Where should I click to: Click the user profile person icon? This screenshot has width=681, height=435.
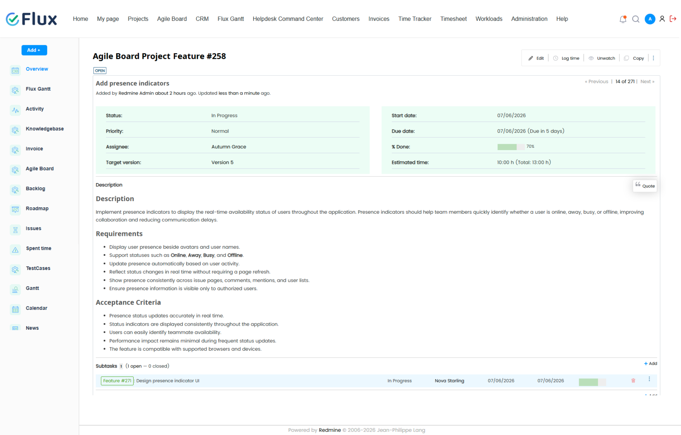[x=662, y=19]
